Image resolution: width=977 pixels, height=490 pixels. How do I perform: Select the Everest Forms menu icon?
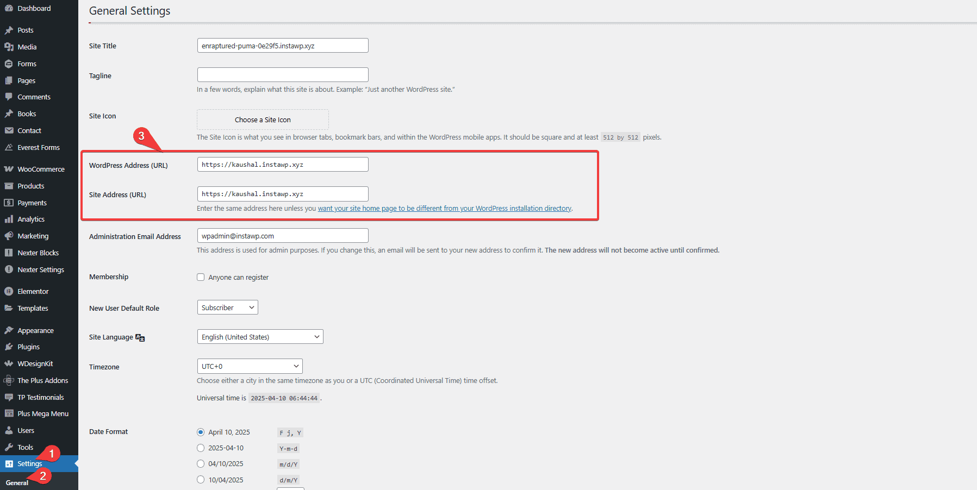click(x=9, y=147)
